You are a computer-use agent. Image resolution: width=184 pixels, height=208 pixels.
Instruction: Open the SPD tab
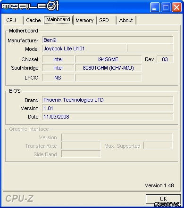(x=106, y=20)
